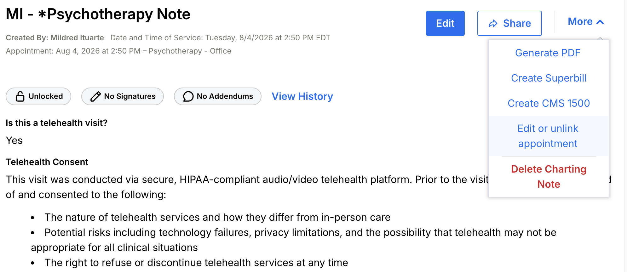Open the No Addendums pill
The height and width of the screenshot is (279, 627).
[x=218, y=96]
